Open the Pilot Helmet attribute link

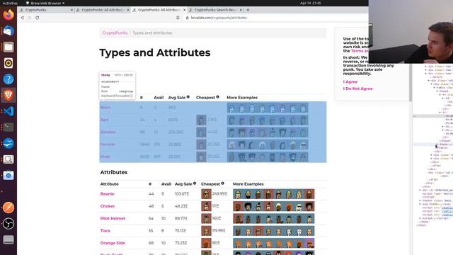click(x=113, y=219)
